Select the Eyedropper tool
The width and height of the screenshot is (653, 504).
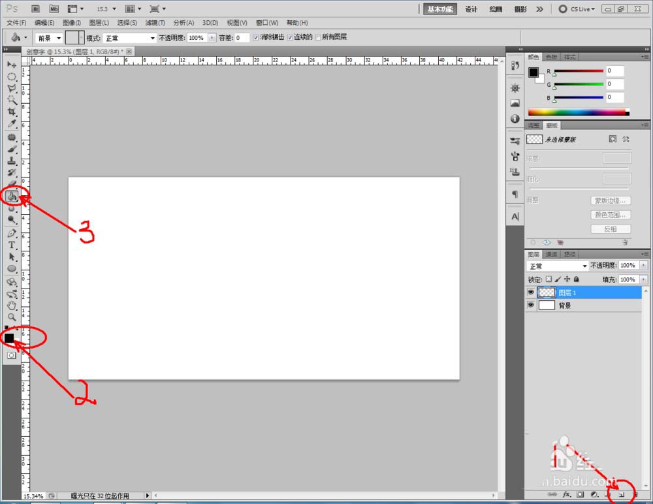click(12, 123)
